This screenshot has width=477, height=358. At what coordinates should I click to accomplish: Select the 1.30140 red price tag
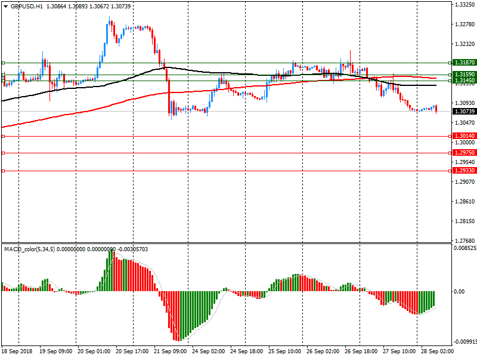click(x=464, y=136)
